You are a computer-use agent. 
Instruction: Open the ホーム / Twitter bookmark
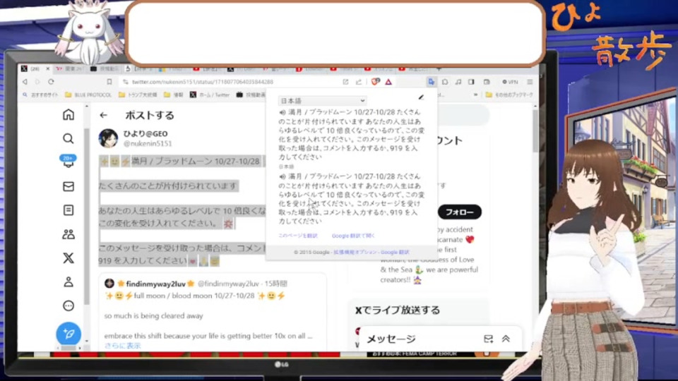click(210, 95)
